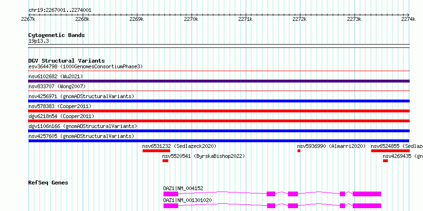Open nsv4257605 (gnomADStructuralVariants) label
The width and height of the screenshot is (423, 211).
(x=81, y=136)
